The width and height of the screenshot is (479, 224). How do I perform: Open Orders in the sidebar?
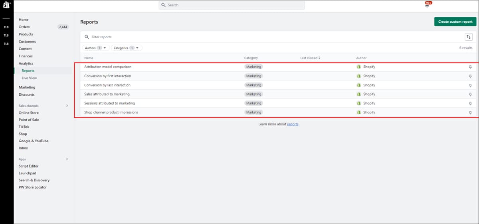(24, 27)
